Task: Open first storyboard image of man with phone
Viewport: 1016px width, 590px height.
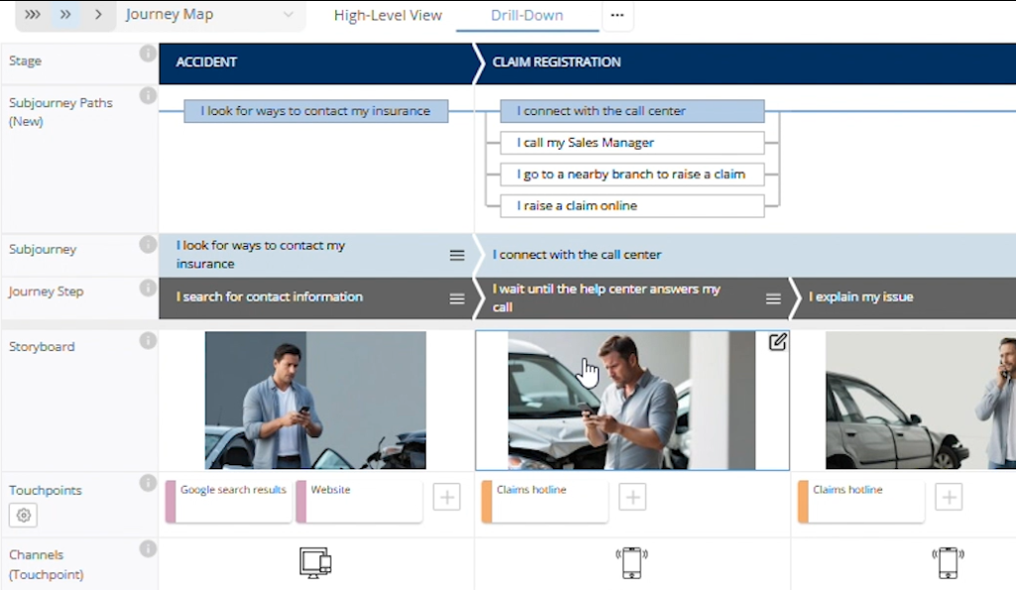Action: click(316, 401)
